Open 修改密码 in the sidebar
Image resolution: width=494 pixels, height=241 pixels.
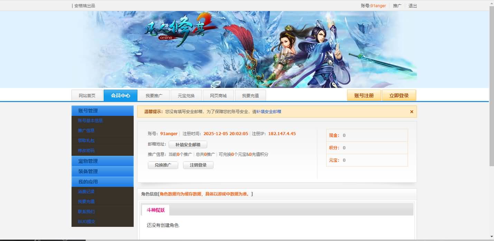[x=86, y=151]
